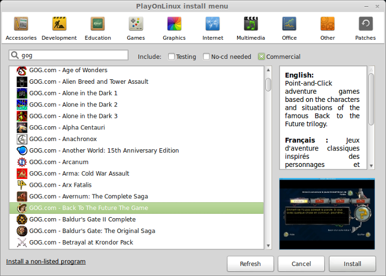Enable the Testing checkbox
The image size is (386, 276).
coord(171,57)
